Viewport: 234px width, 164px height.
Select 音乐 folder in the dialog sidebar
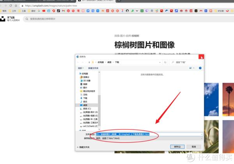(84, 101)
